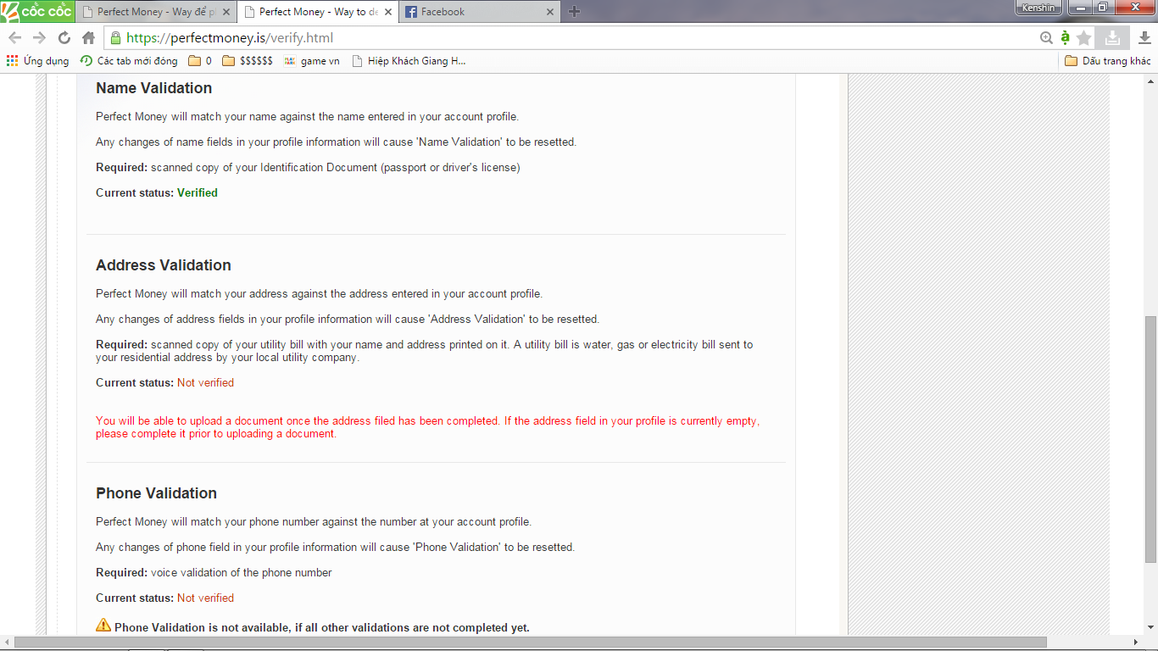The image size is (1158, 651).
Task: Click 'Perfect Money will match your phone number' line
Action: [314, 522]
